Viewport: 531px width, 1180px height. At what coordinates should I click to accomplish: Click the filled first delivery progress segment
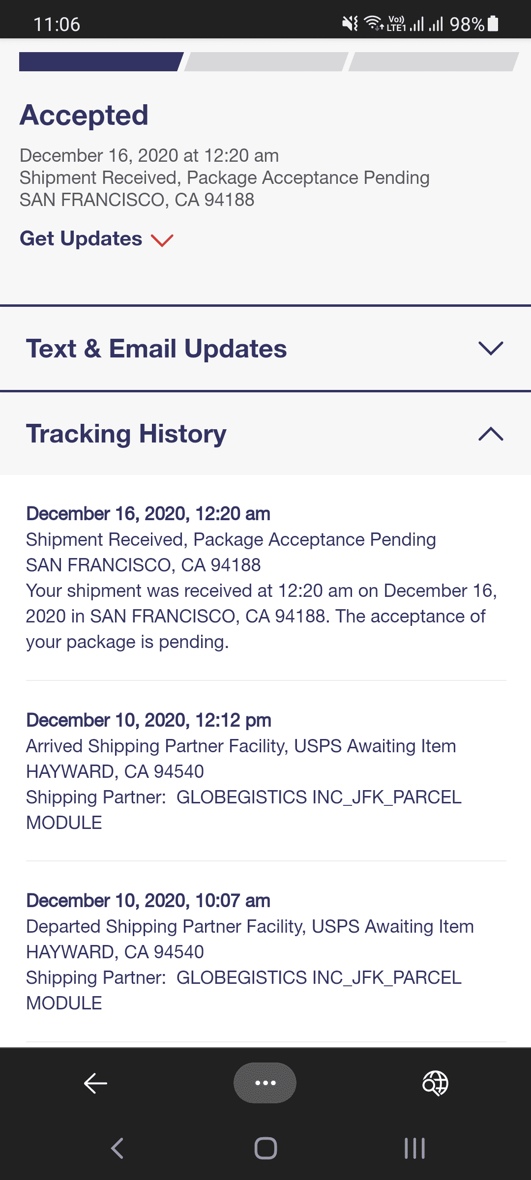[101, 61]
